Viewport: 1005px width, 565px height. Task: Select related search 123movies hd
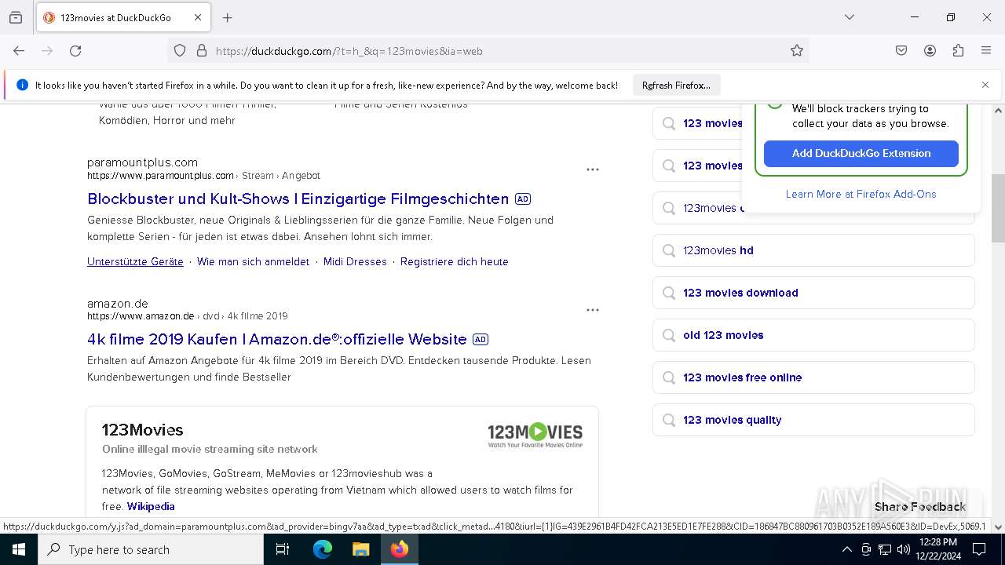813,251
